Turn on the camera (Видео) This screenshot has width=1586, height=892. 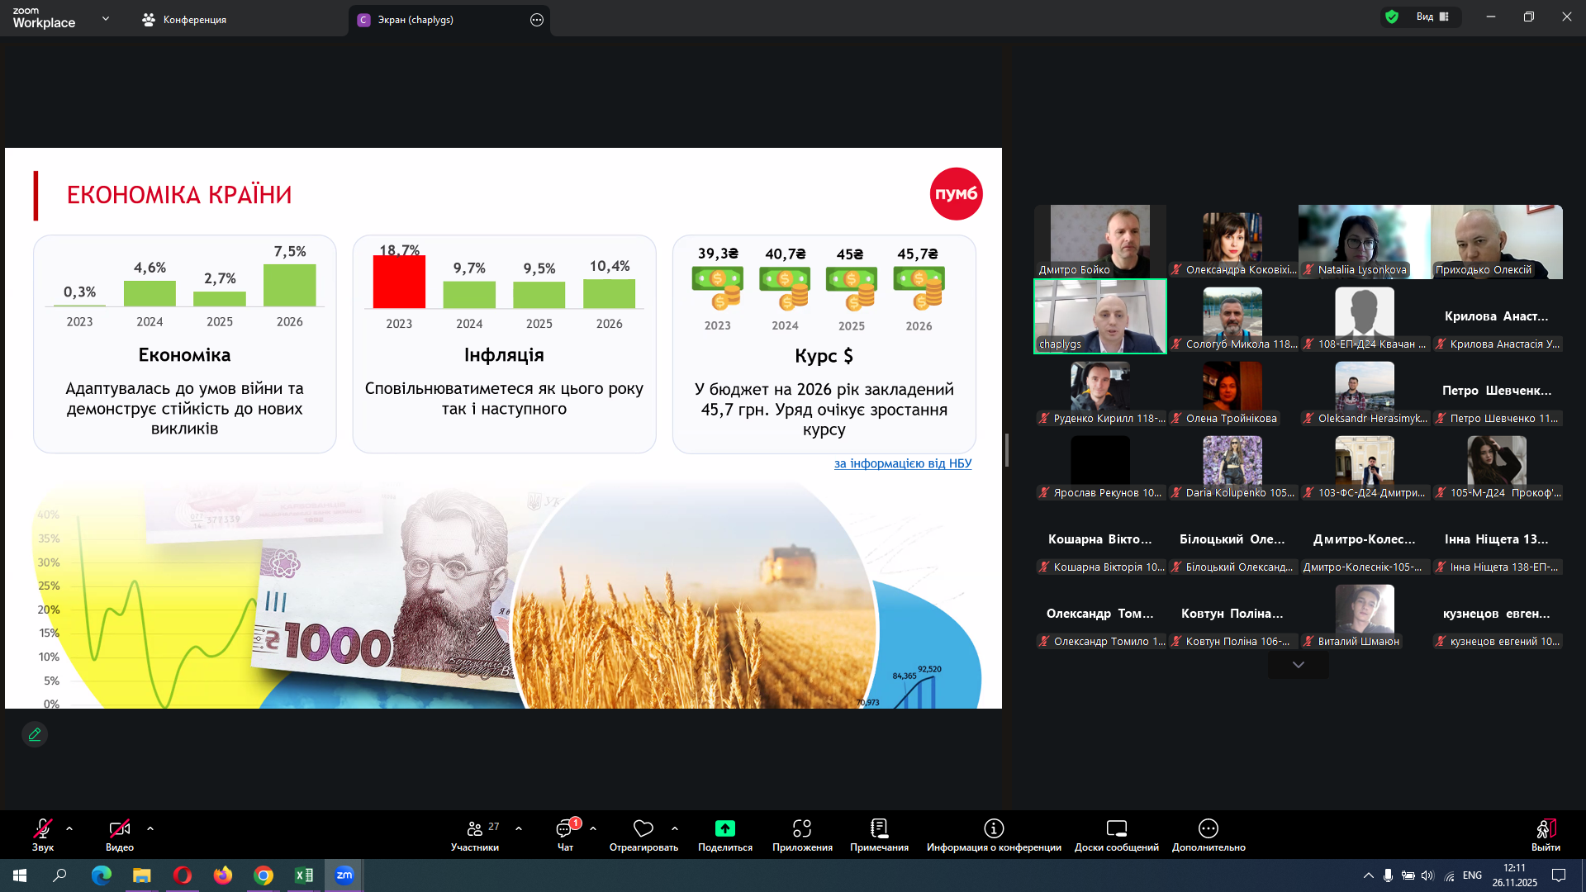click(119, 828)
